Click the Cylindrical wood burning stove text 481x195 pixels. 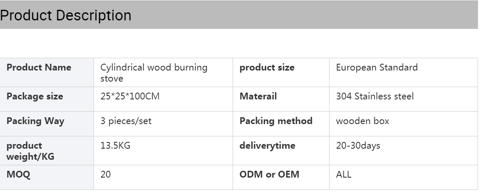(154, 73)
